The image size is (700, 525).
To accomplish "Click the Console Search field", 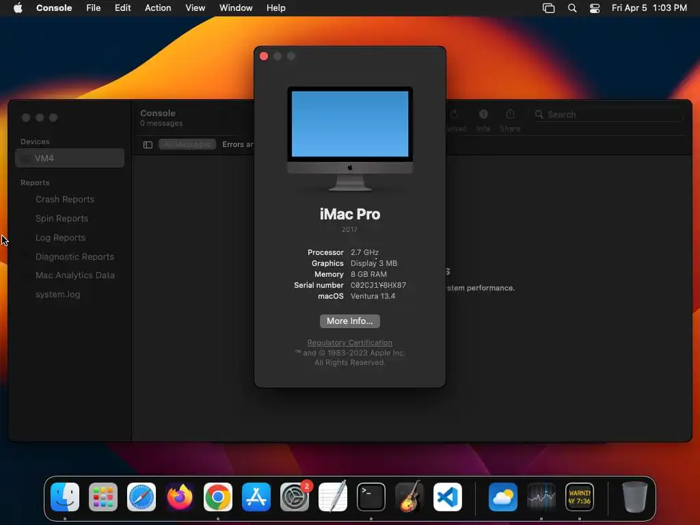I will [x=606, y=114].
